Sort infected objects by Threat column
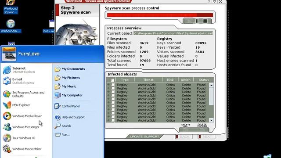The width and height of the screenshot is (281, 158). click(x=148, y=80)
